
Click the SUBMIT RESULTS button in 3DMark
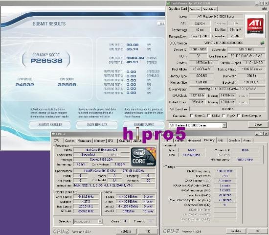coord(50,125)
